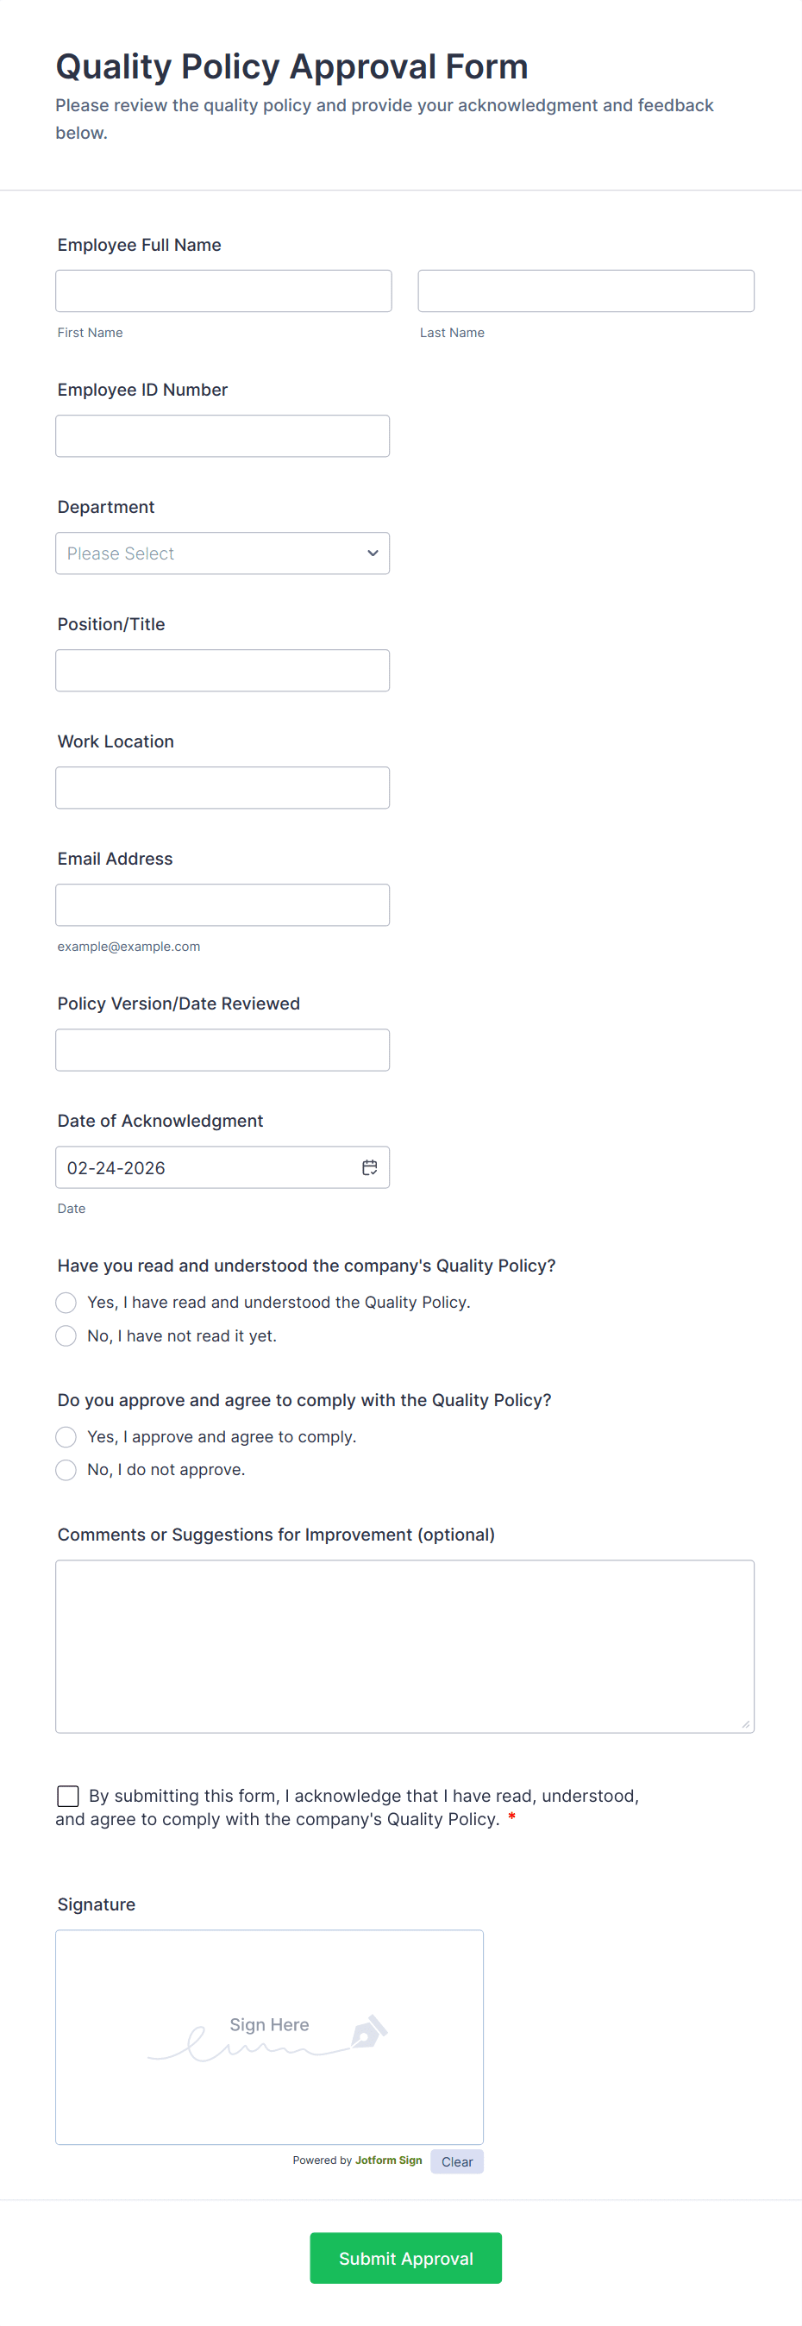Click the First Name input field

pyautogui.click(x=223, y=291)
